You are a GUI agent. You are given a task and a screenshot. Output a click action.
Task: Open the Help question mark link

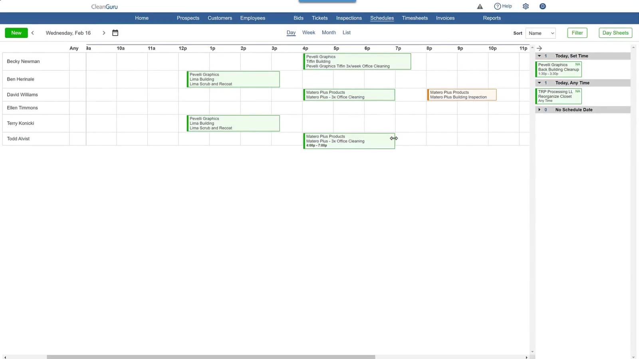tap(503, 6)
